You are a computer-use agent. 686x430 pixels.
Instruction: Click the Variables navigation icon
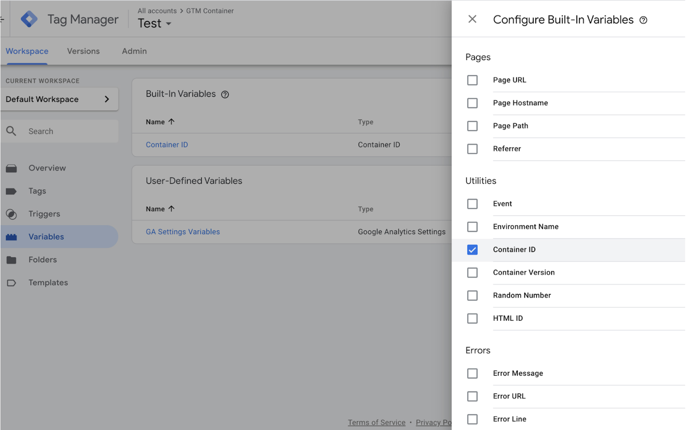12,236
